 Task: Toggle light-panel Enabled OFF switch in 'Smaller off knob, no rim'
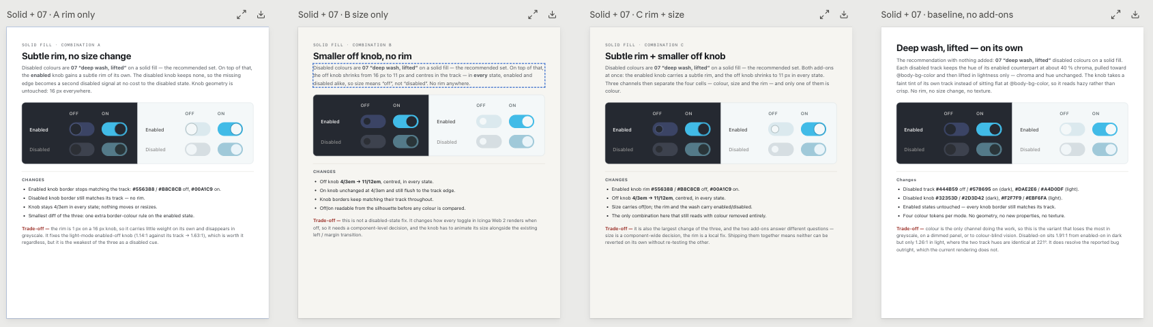click(489, 121)
